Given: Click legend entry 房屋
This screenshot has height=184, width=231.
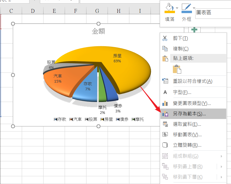Looking at the screenshot, I should pos(107,119).
